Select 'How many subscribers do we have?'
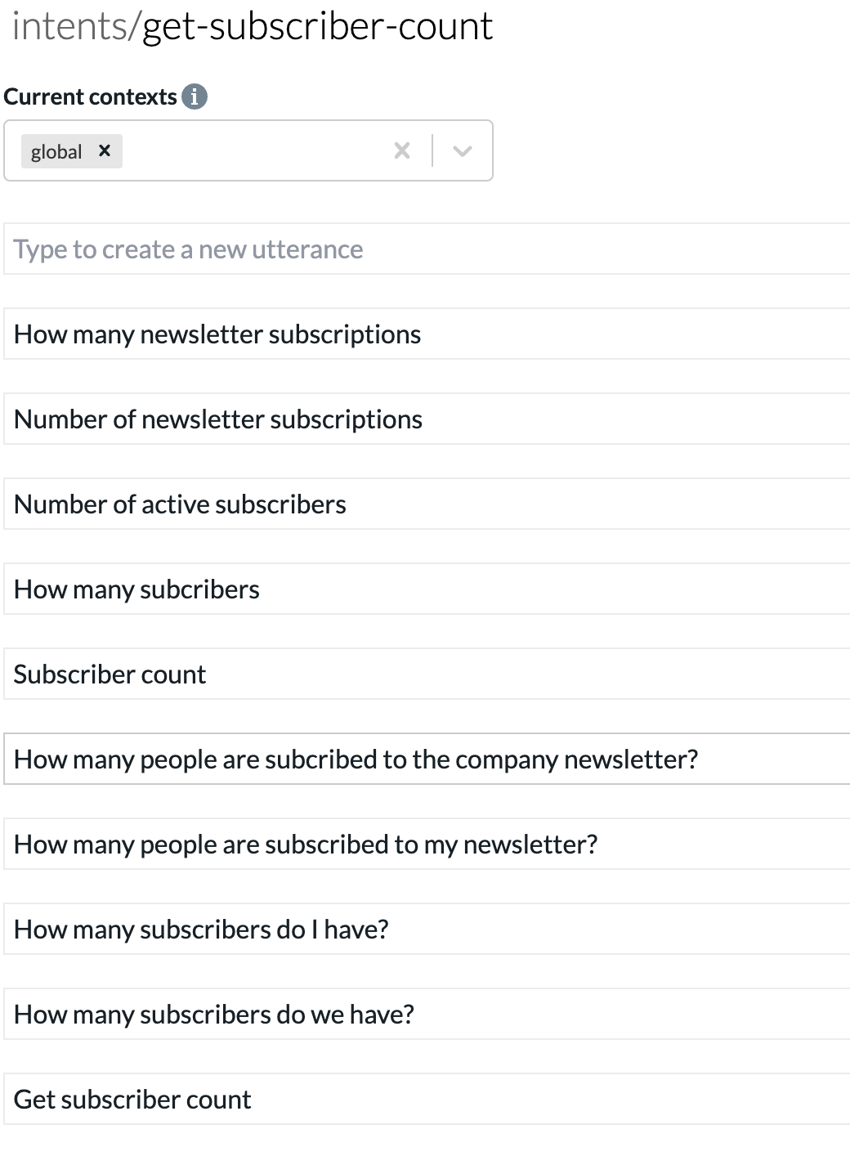This screenshot has height=1174, width=850. click(427, 1014)
